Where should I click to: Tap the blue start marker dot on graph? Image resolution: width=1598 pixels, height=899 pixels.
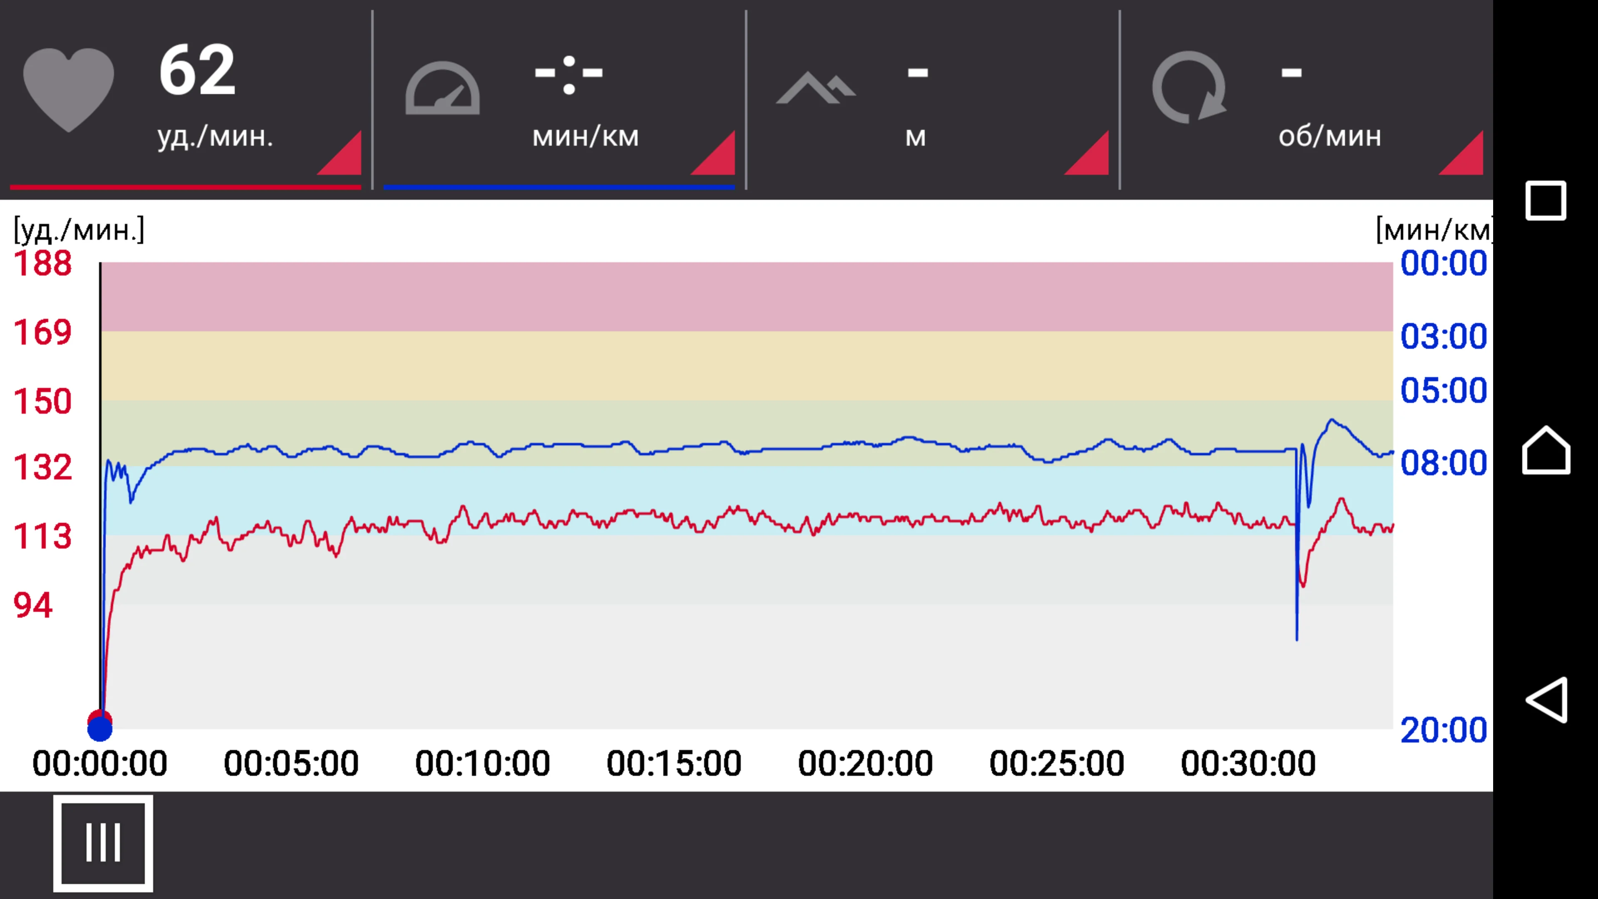tap(100, 730)
